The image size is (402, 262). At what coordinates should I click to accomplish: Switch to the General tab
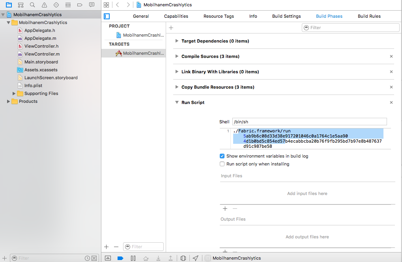pyautogui.click(x=141, y=16)
